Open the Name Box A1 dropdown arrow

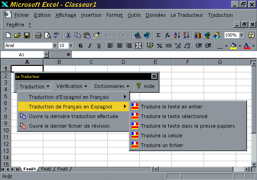point(47,55)
